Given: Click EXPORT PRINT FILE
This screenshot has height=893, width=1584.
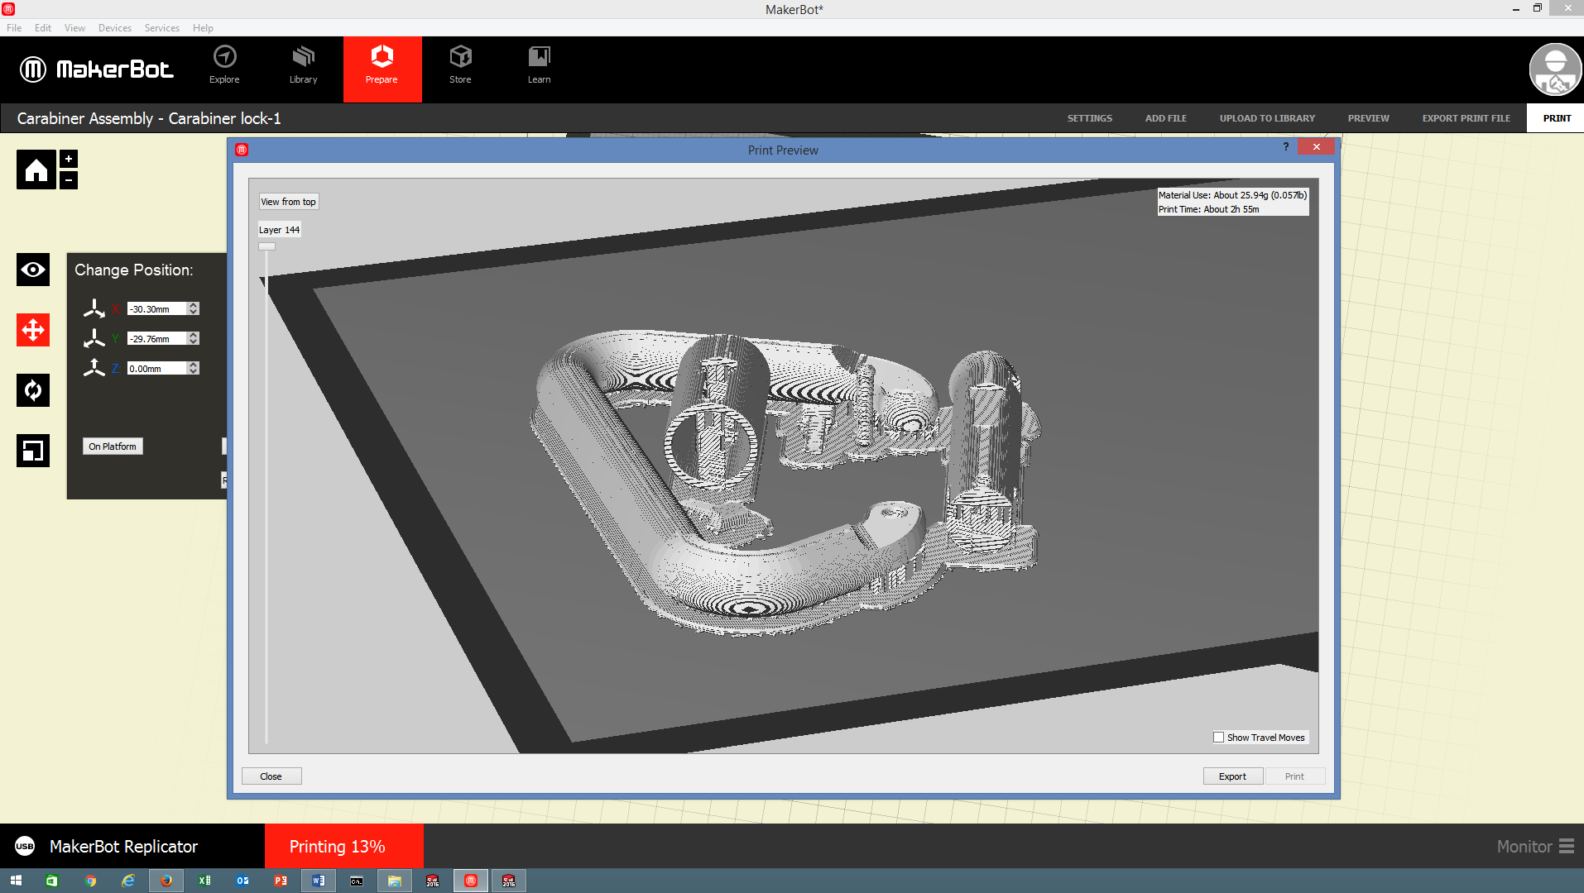Looking at the screenshot, I should 1466,118.
